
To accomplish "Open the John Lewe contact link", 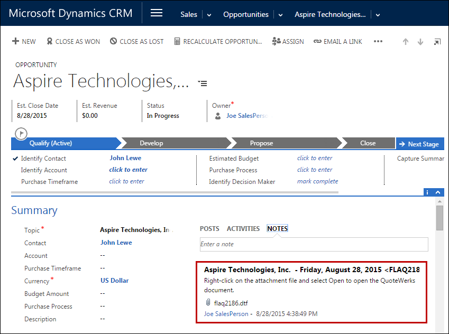I will click(x=116, y=243).
